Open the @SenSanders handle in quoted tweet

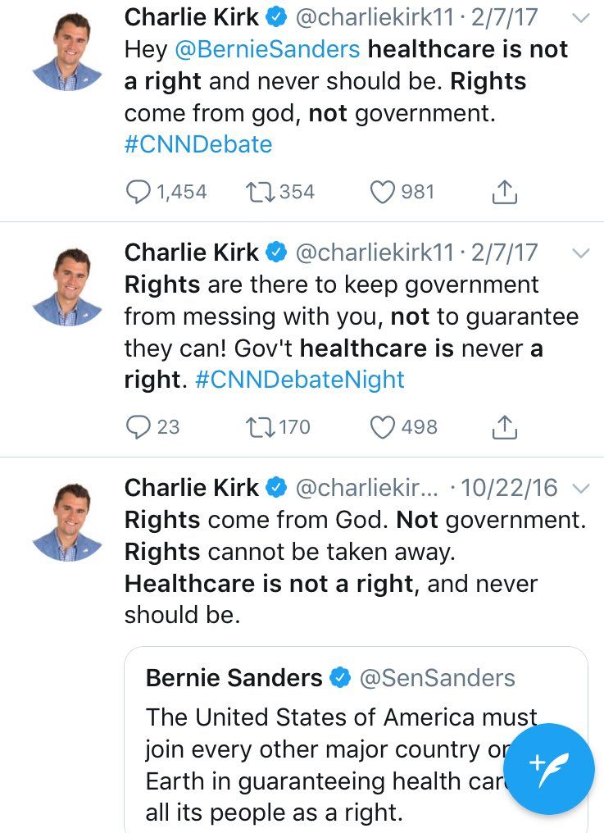[438, 678]
